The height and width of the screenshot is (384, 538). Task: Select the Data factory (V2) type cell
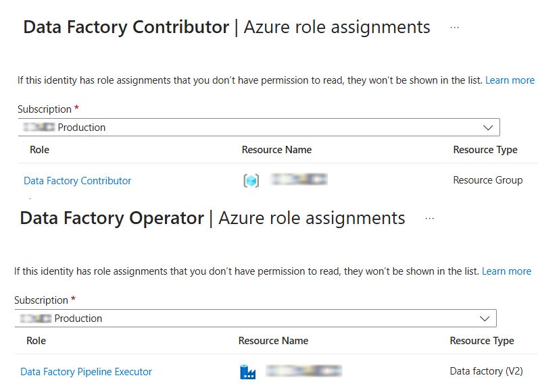pyautogui.click(x=486, y=371)
